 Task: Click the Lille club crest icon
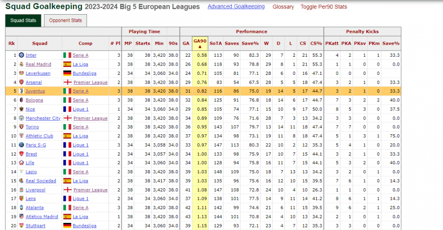(21, 163)
